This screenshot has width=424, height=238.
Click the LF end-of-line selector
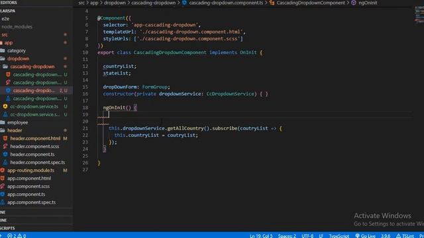pyautogui.click(x=321, y=236)
